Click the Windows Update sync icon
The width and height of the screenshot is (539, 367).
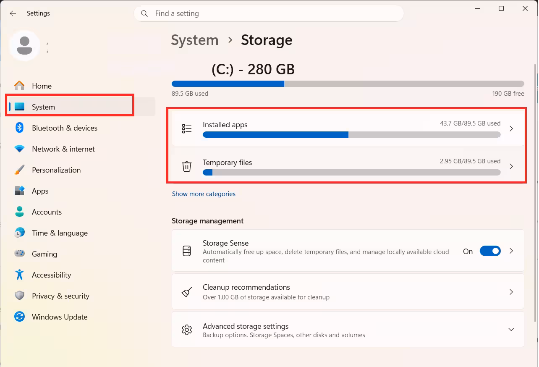(19, 317)
